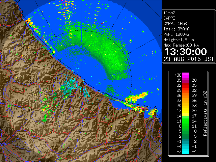
Task: Click the 'Task: OYAMA' line
Action: click(177, 29)
